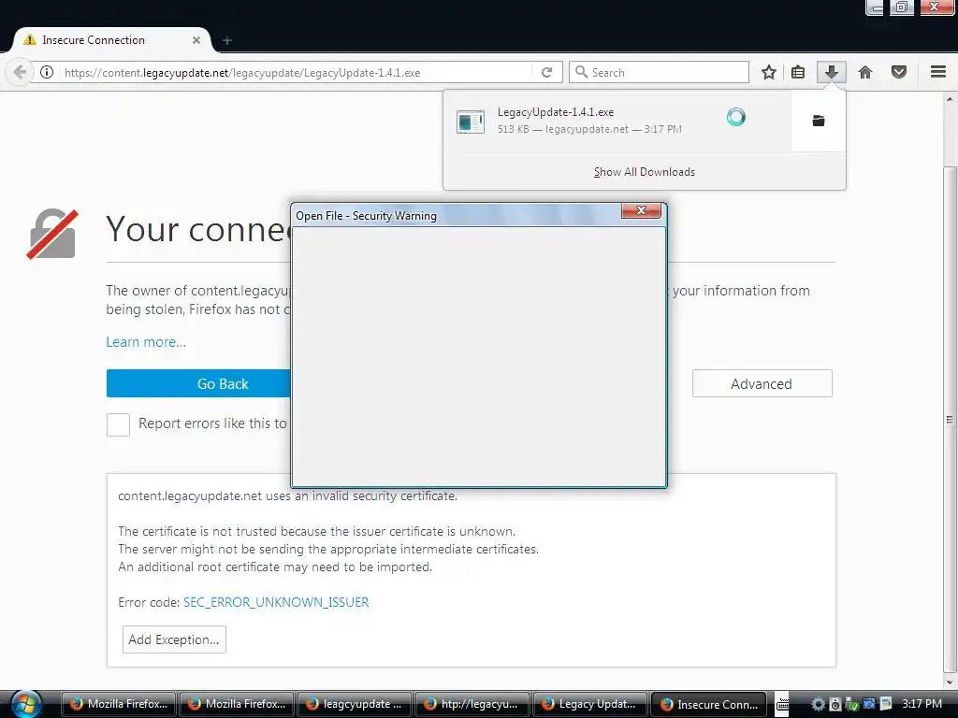Click the download progress spinner

click(x=736, y=117)
